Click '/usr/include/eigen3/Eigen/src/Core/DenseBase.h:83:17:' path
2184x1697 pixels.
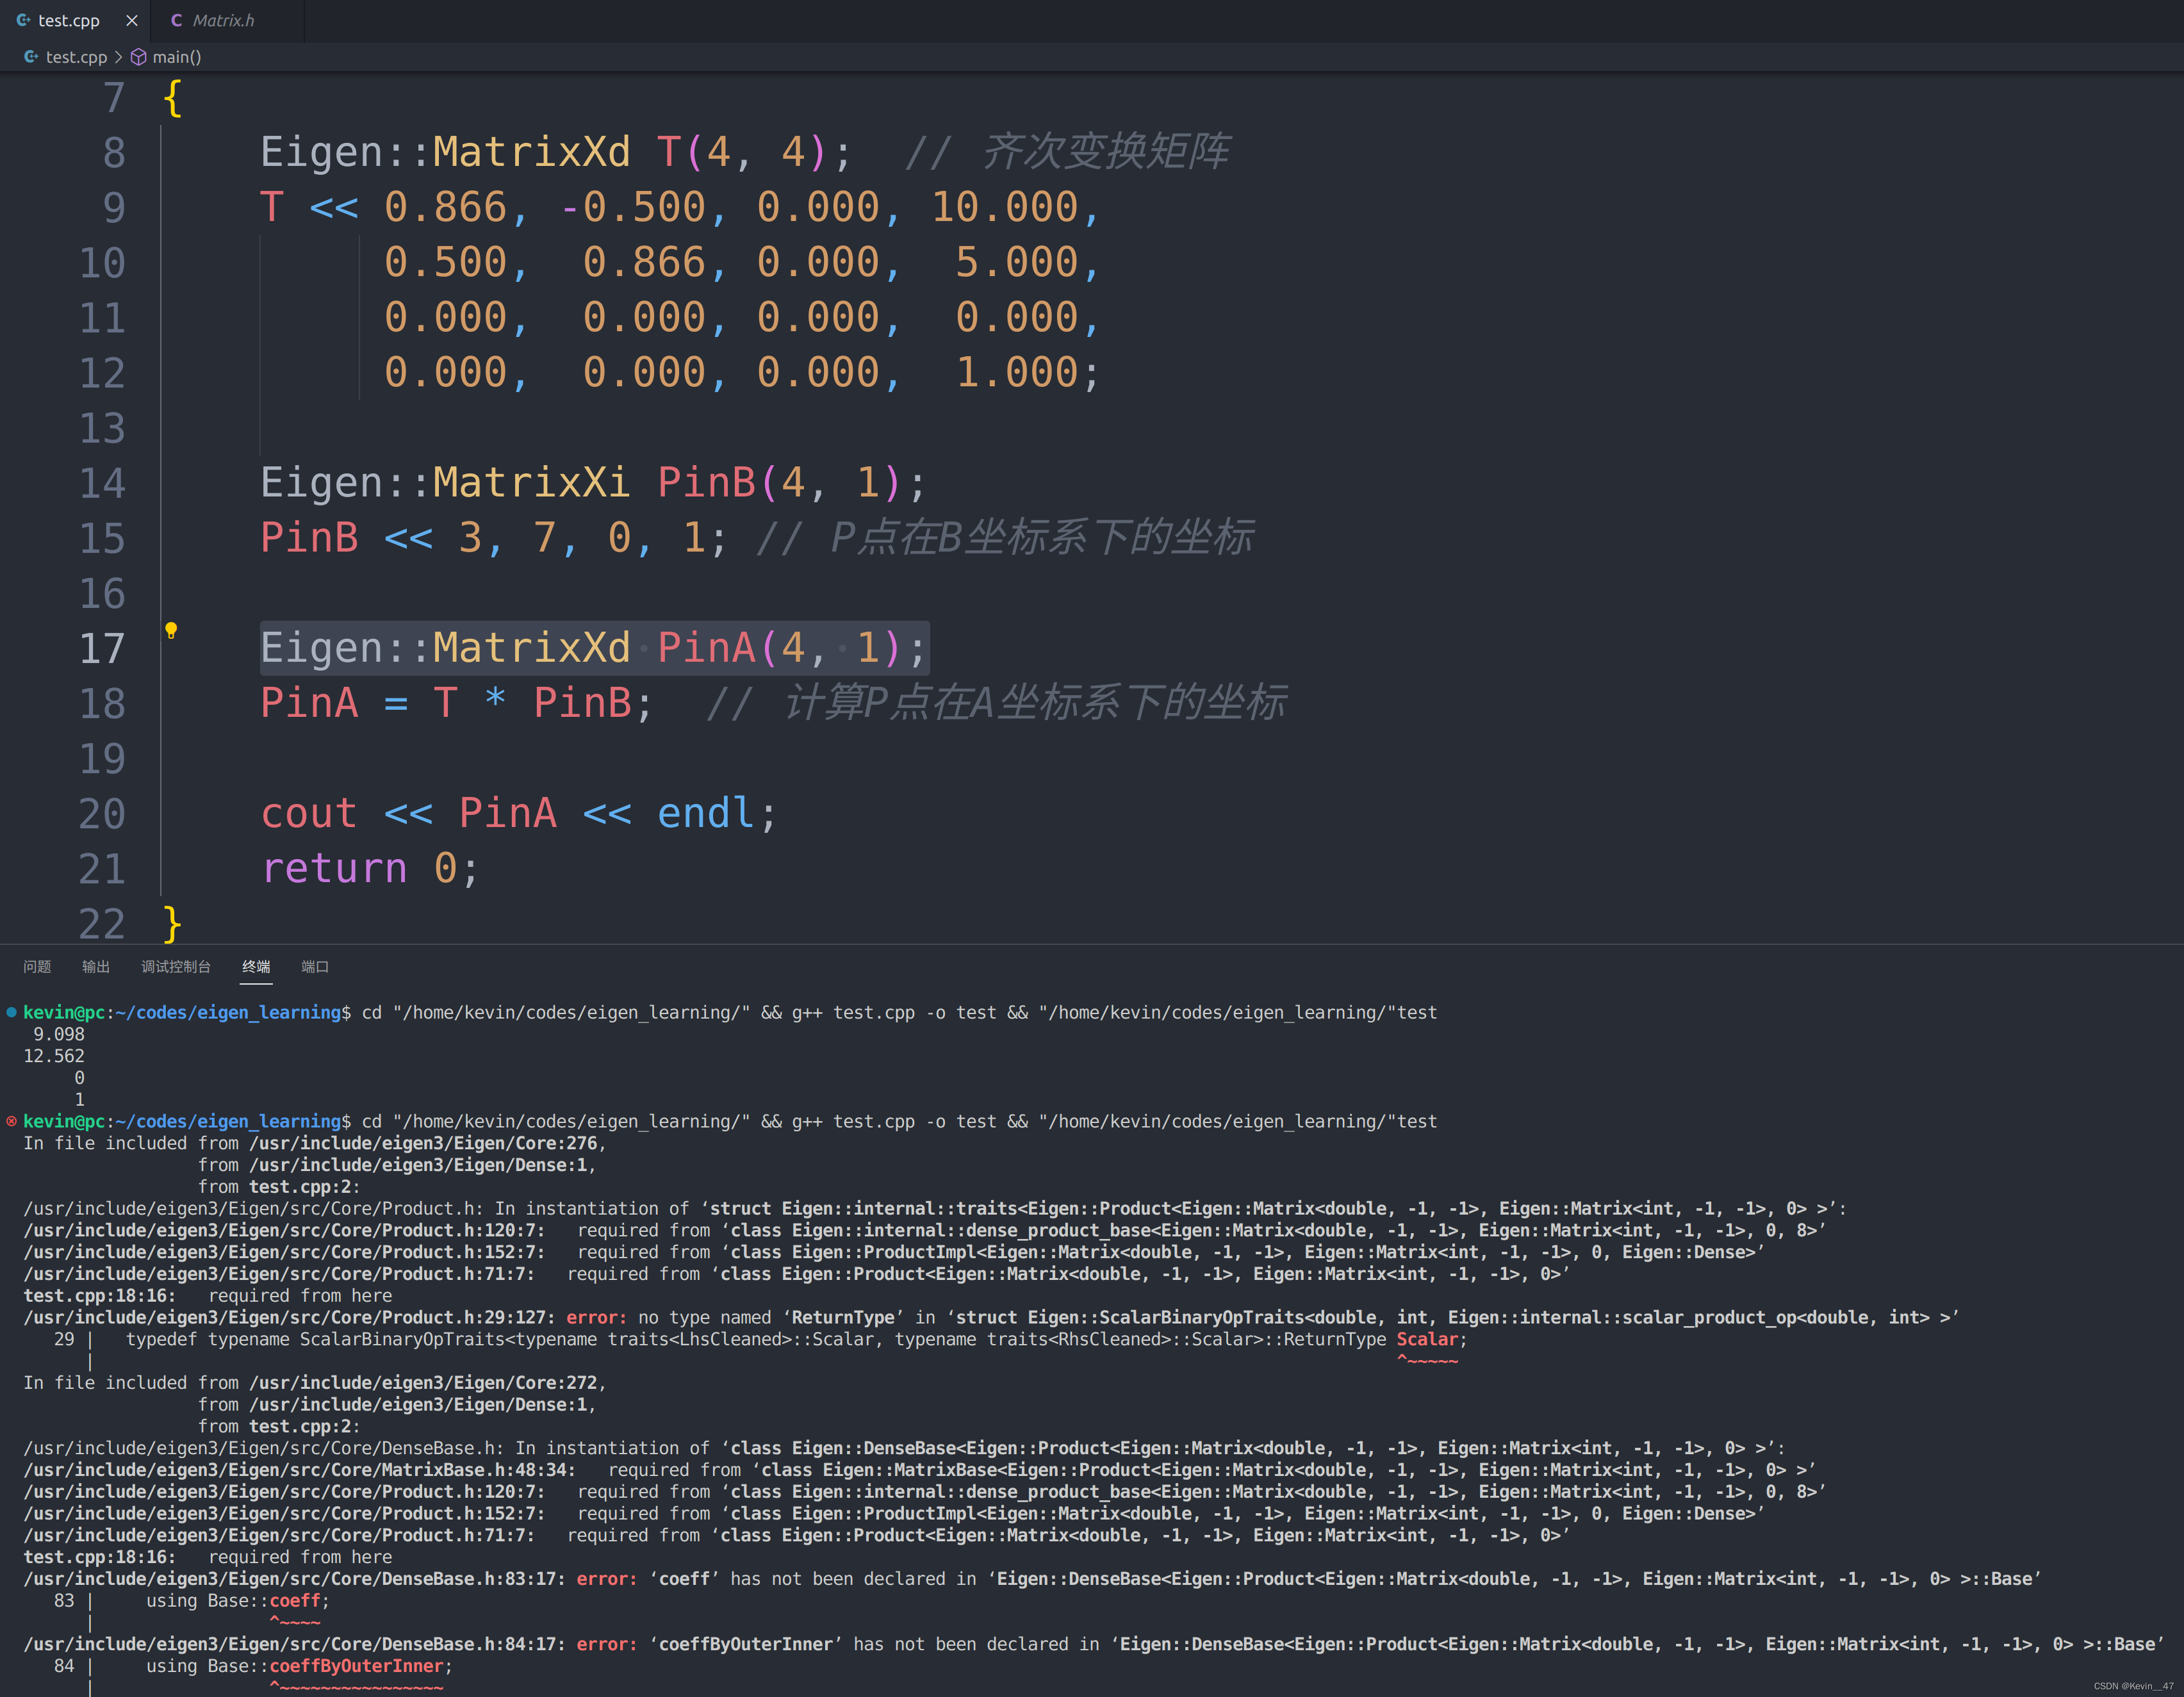tap(294, 1578)
